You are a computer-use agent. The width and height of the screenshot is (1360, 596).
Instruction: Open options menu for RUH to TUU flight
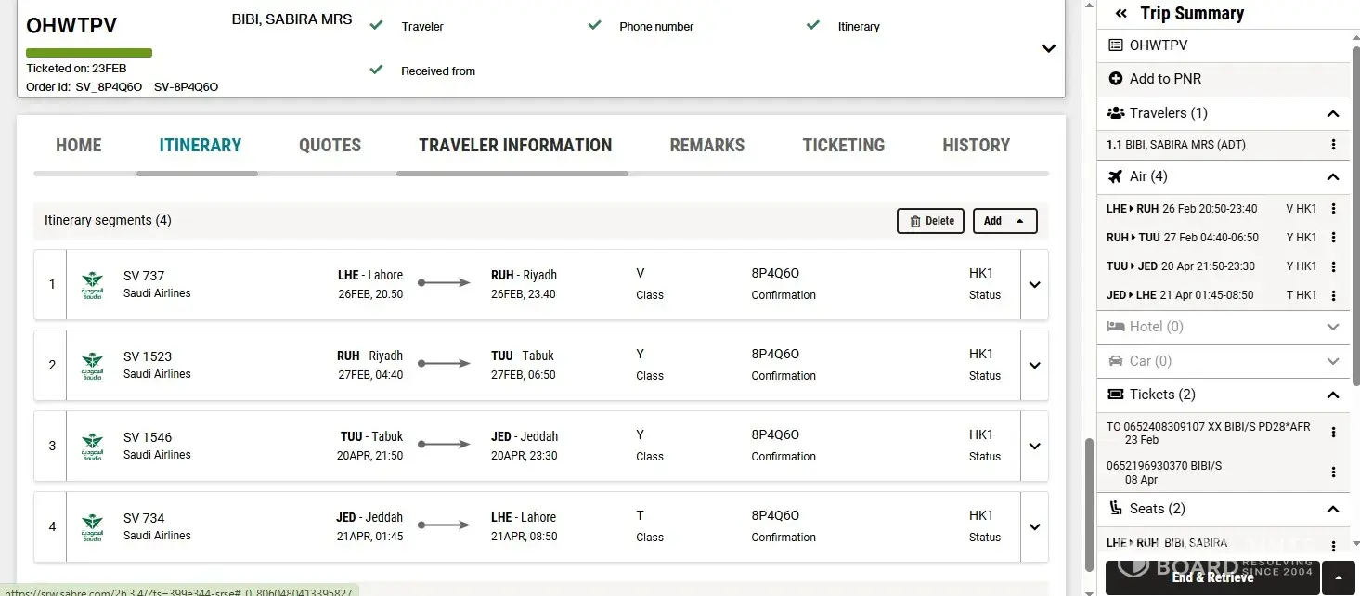(x=1333, y=238)
